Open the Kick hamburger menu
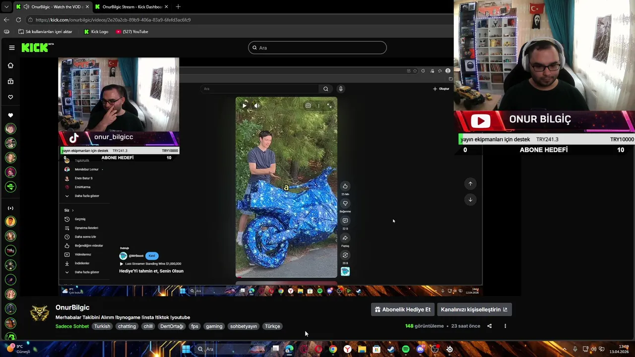635x357 pixels. [11, 48]
